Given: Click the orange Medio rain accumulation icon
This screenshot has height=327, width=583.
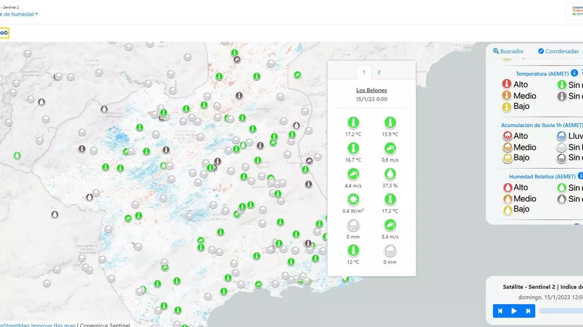Looking at the screenshot, I should click(507, 147).
